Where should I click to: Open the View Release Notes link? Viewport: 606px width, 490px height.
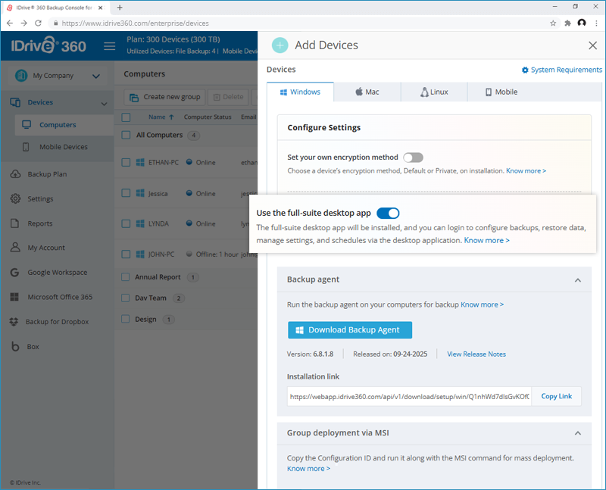click(476, 354)
